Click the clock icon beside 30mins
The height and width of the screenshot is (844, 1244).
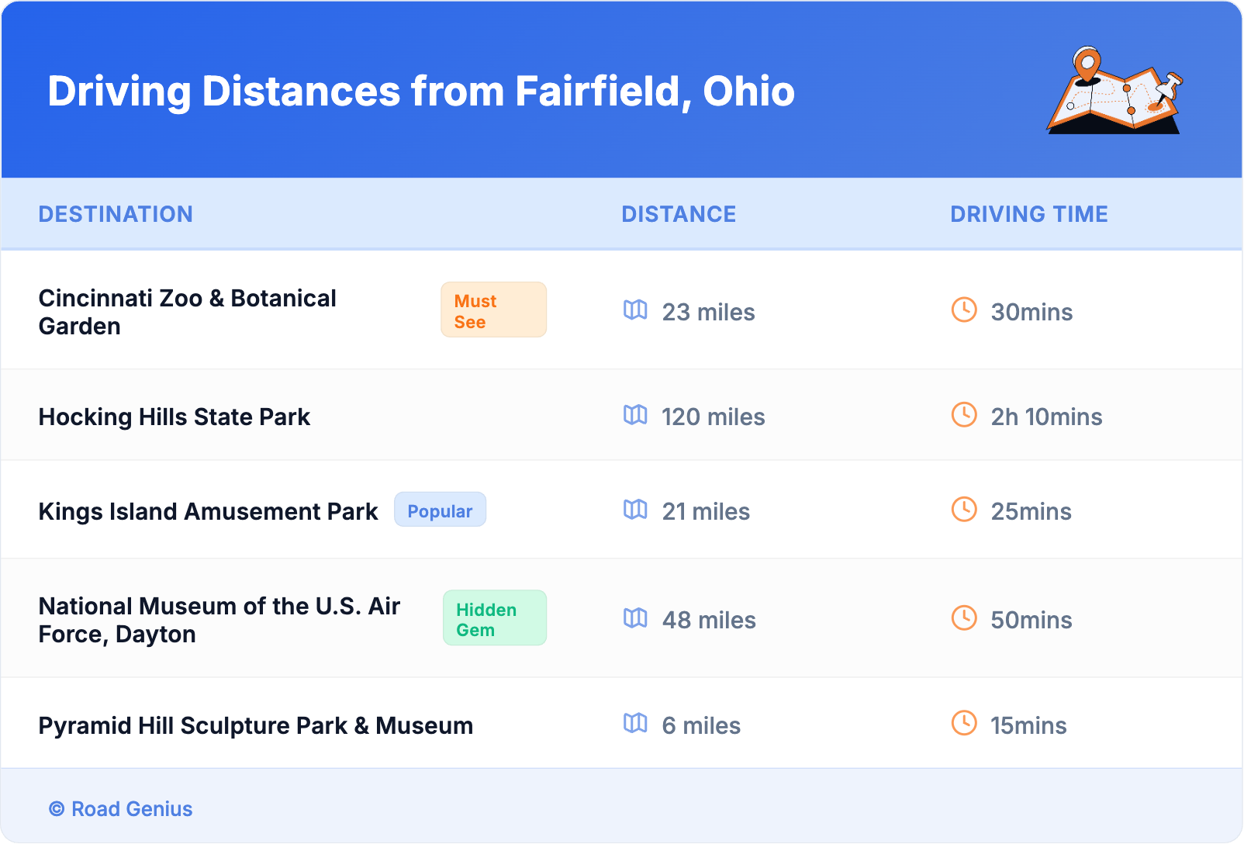point(964,310)
